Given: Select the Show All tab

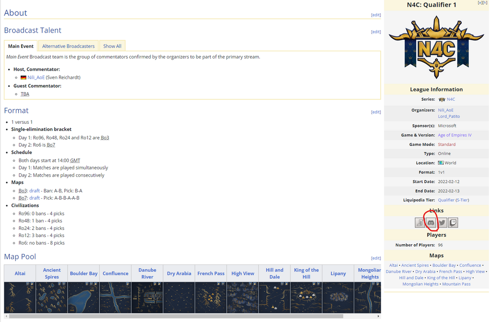Looking at the screenshot, I should pos(112,46).
